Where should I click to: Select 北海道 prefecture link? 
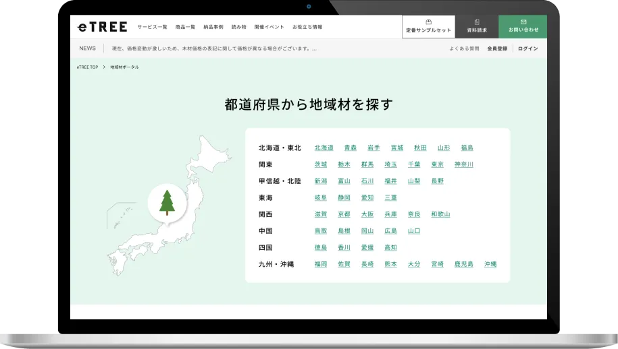coord(324,148)
